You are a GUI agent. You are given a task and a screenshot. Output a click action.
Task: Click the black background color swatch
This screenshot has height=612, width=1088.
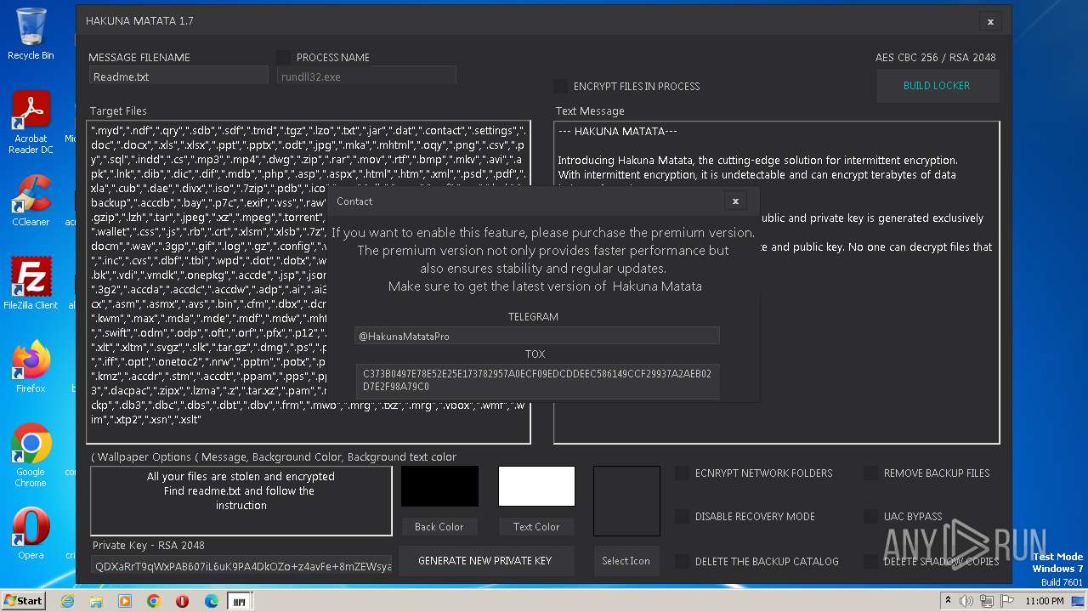439,486
